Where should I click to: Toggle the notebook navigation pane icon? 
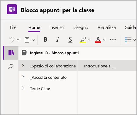11,53
